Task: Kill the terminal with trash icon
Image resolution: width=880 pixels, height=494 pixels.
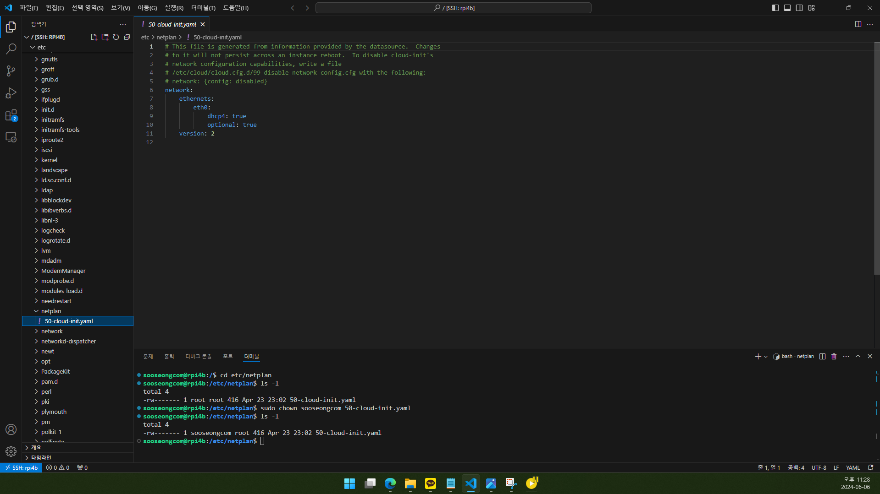Action: coord(834,356)
